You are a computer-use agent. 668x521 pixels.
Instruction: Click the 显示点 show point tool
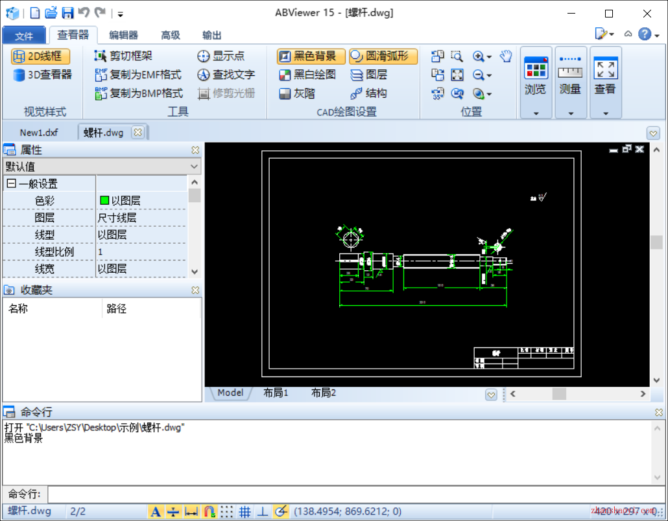click(221, 56)
